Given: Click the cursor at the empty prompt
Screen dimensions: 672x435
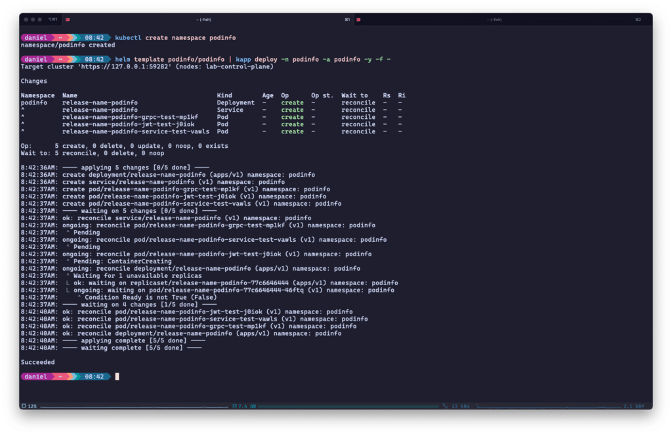Looking at the screenshot, I should point(117,377).
